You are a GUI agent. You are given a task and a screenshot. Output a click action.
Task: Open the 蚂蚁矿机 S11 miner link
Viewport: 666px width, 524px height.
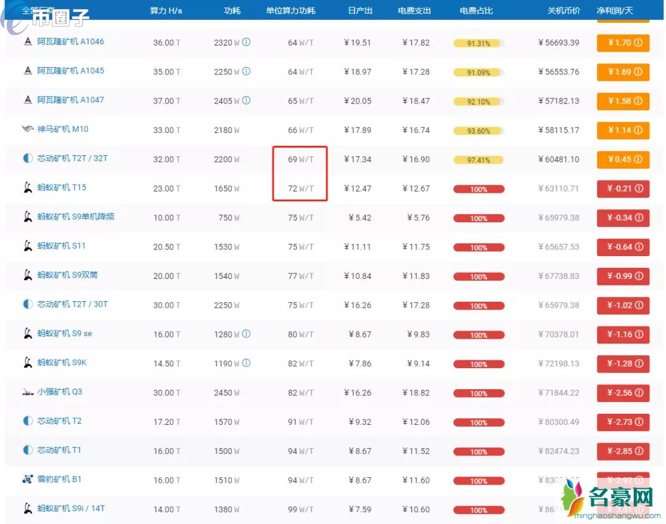61,246
